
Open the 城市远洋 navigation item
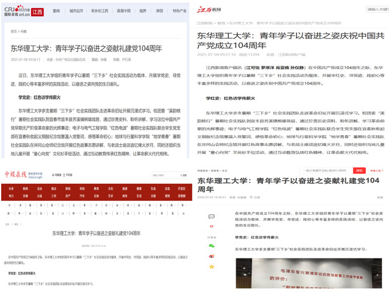tap(76, 11)
